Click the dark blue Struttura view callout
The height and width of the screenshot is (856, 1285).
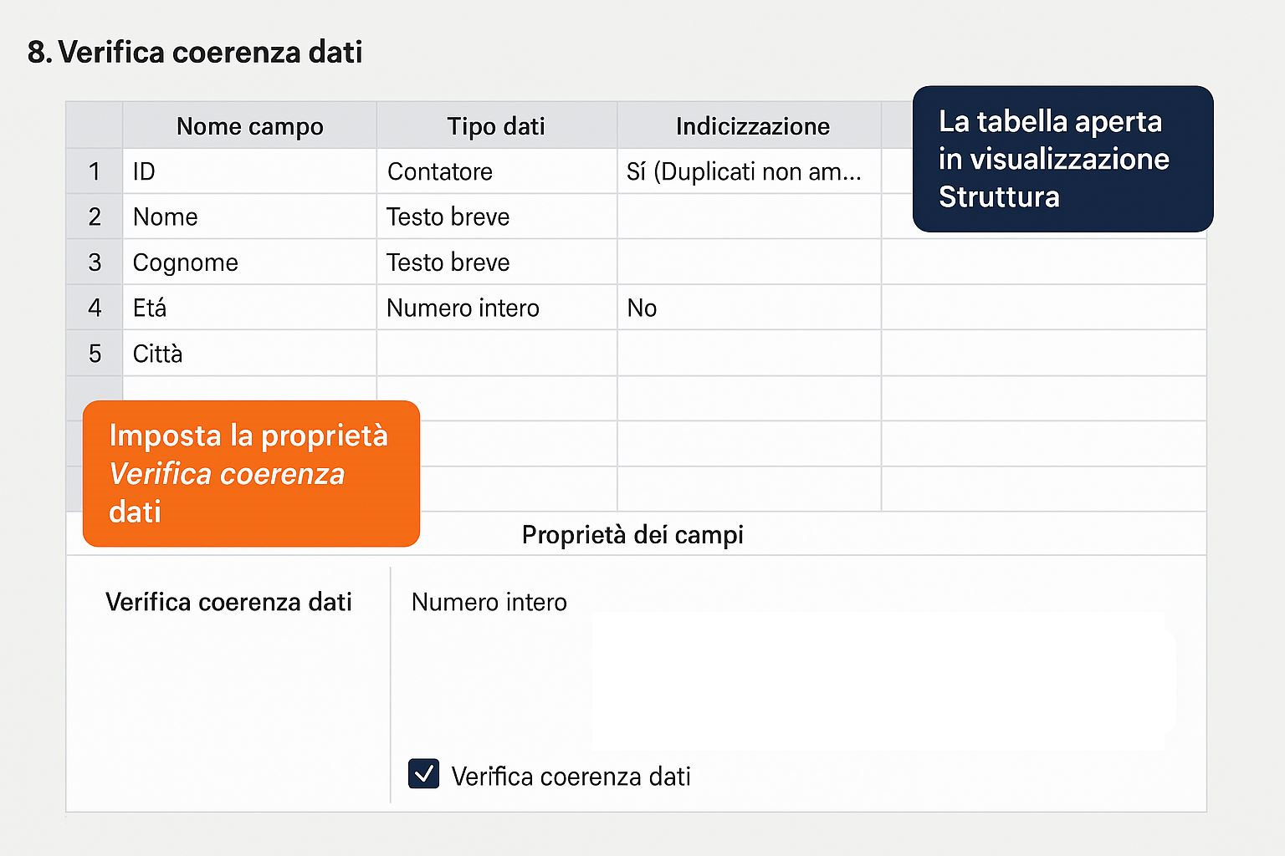coord(1062,159)
